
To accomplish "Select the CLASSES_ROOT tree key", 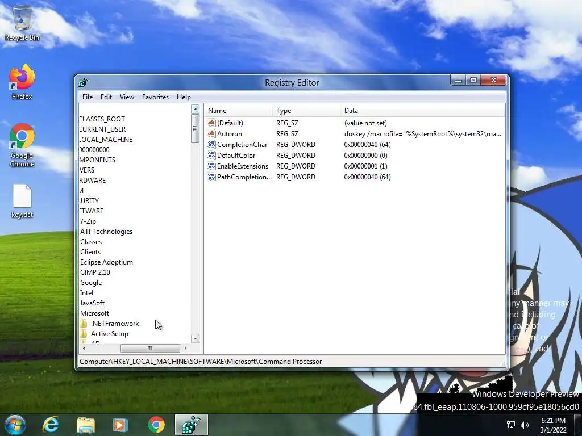I will pos(102,119).
